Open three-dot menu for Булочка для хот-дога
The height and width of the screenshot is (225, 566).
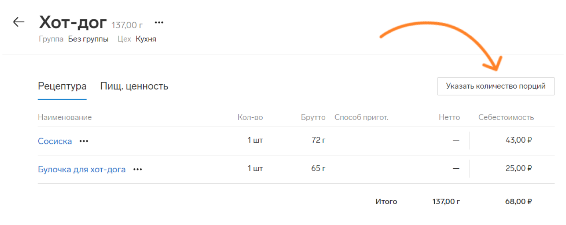pyautogui.click(x=138, y=169)
